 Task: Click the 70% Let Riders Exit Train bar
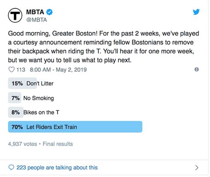[75, 127]
